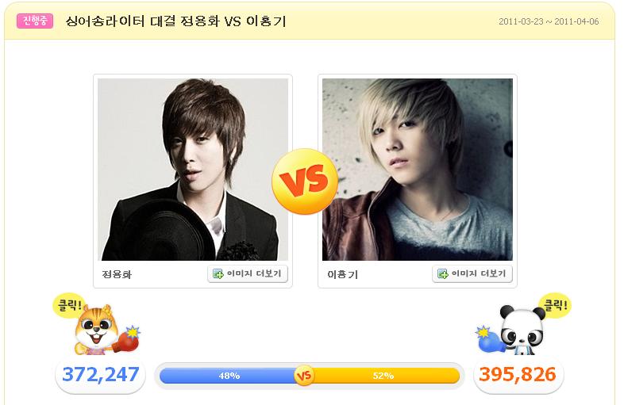The height and width of the screenshot is (405, 624).
Task: Click the orange vote count 395,826
Action: click(518, 374)
